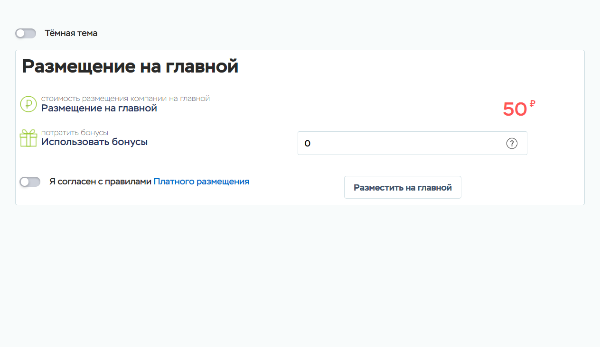Screen dimensions: 600x347
Task: Click the green gift box icon
Action: click(x=28, y=138)
